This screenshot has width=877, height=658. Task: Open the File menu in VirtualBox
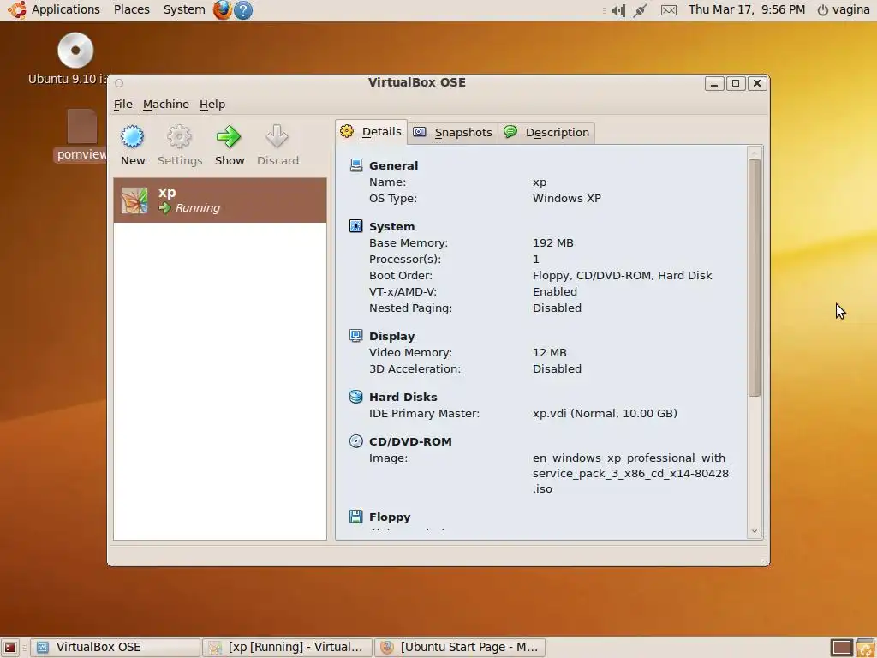coord(123,104)
